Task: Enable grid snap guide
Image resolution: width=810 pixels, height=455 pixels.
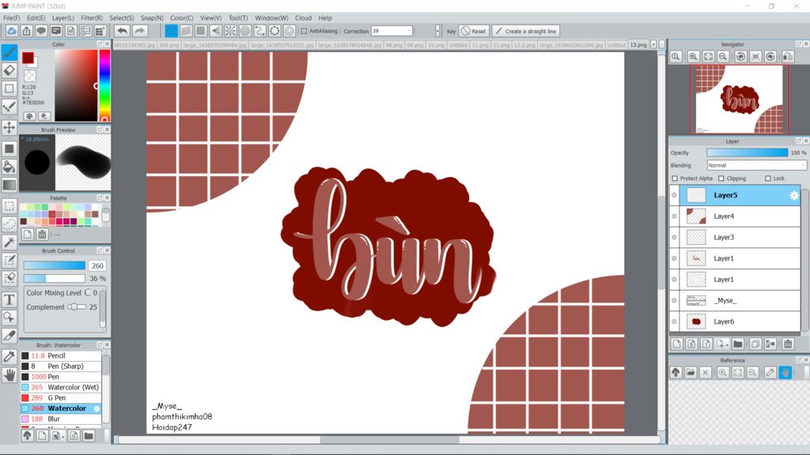Action: pos(200,31)
